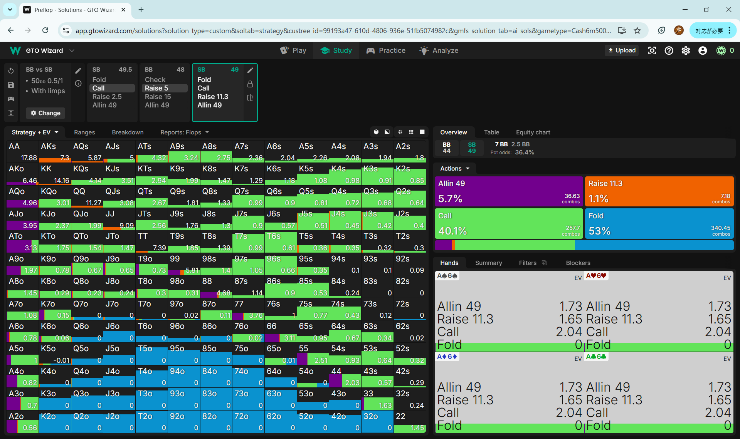Open the info icon for BB vs SB

tap(78, 84)
